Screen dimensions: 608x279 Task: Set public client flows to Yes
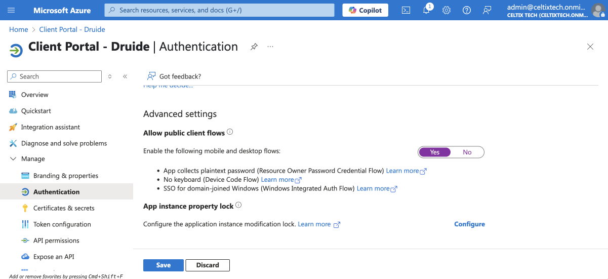click(x=434, y=152)
